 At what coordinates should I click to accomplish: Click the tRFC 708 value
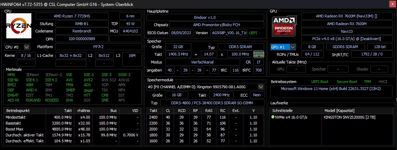coord(259,70)
